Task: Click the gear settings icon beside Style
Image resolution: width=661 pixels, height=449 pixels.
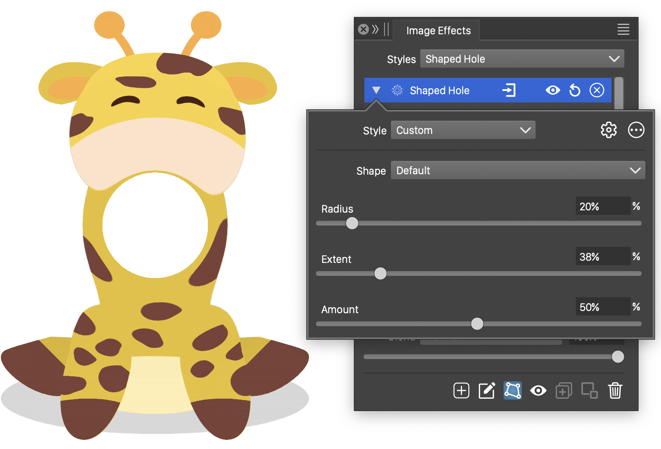Action: coord(608,130)
